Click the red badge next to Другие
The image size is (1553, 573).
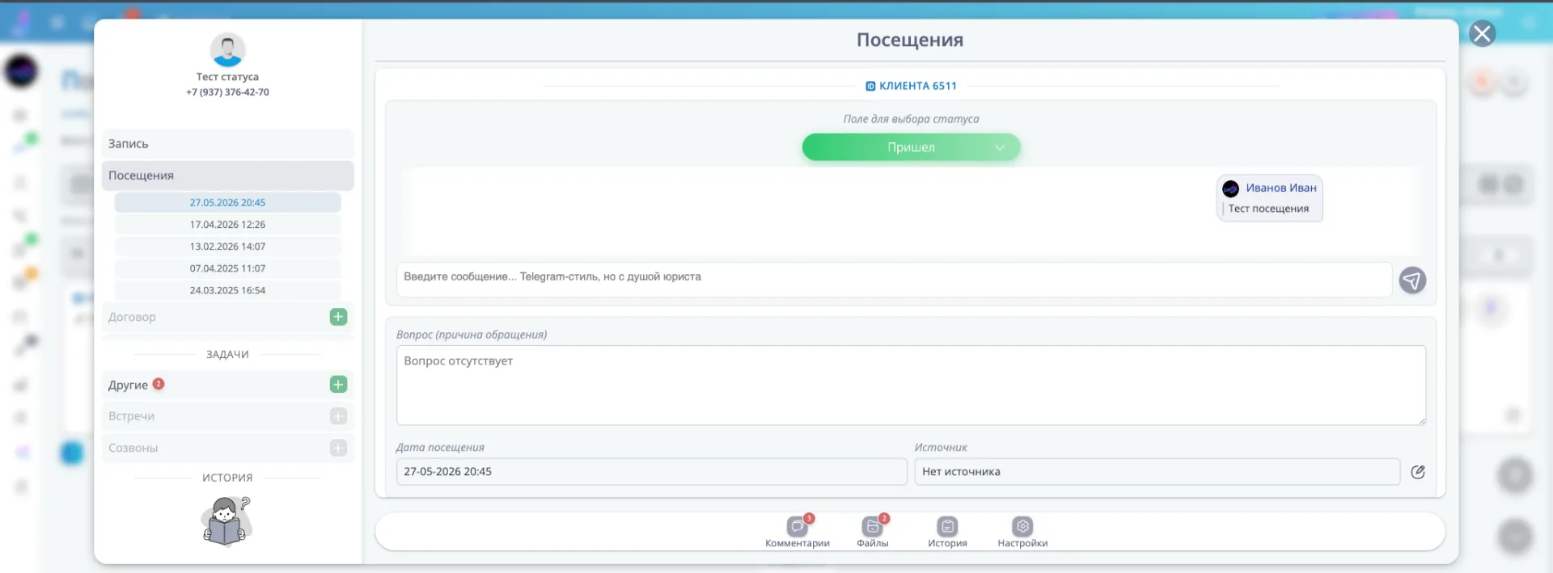click(x=159, y=384)
